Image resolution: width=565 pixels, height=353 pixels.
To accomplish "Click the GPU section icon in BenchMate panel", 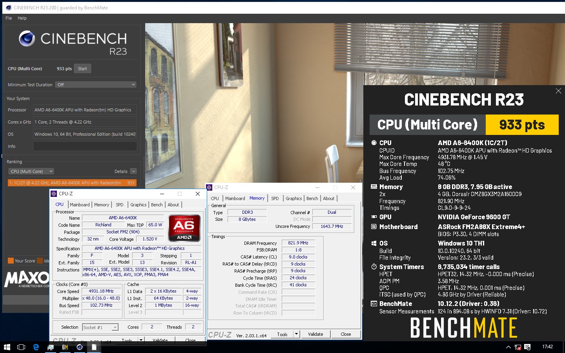I will (374, 217).
